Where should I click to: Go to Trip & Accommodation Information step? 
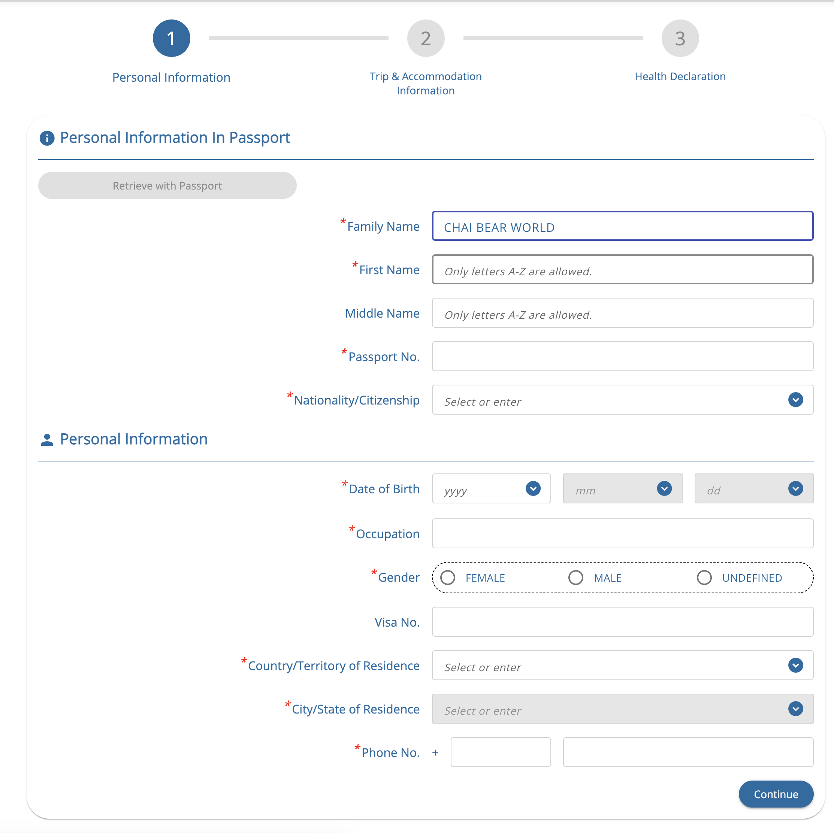point(425,83)
